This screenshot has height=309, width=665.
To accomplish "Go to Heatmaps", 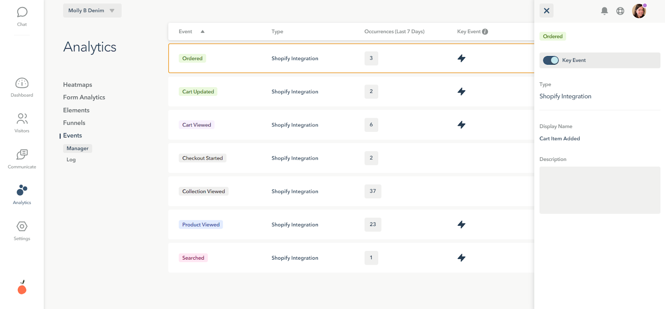I will click(78, 85).
